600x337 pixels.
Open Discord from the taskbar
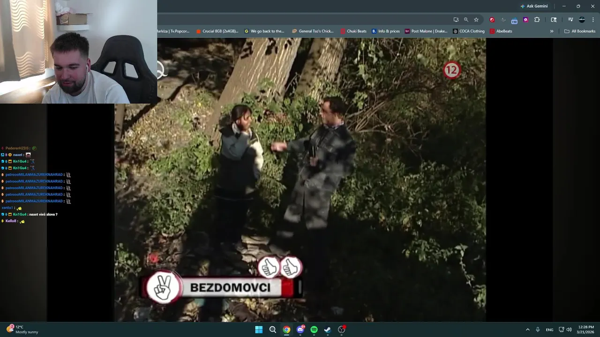(300, 330)
